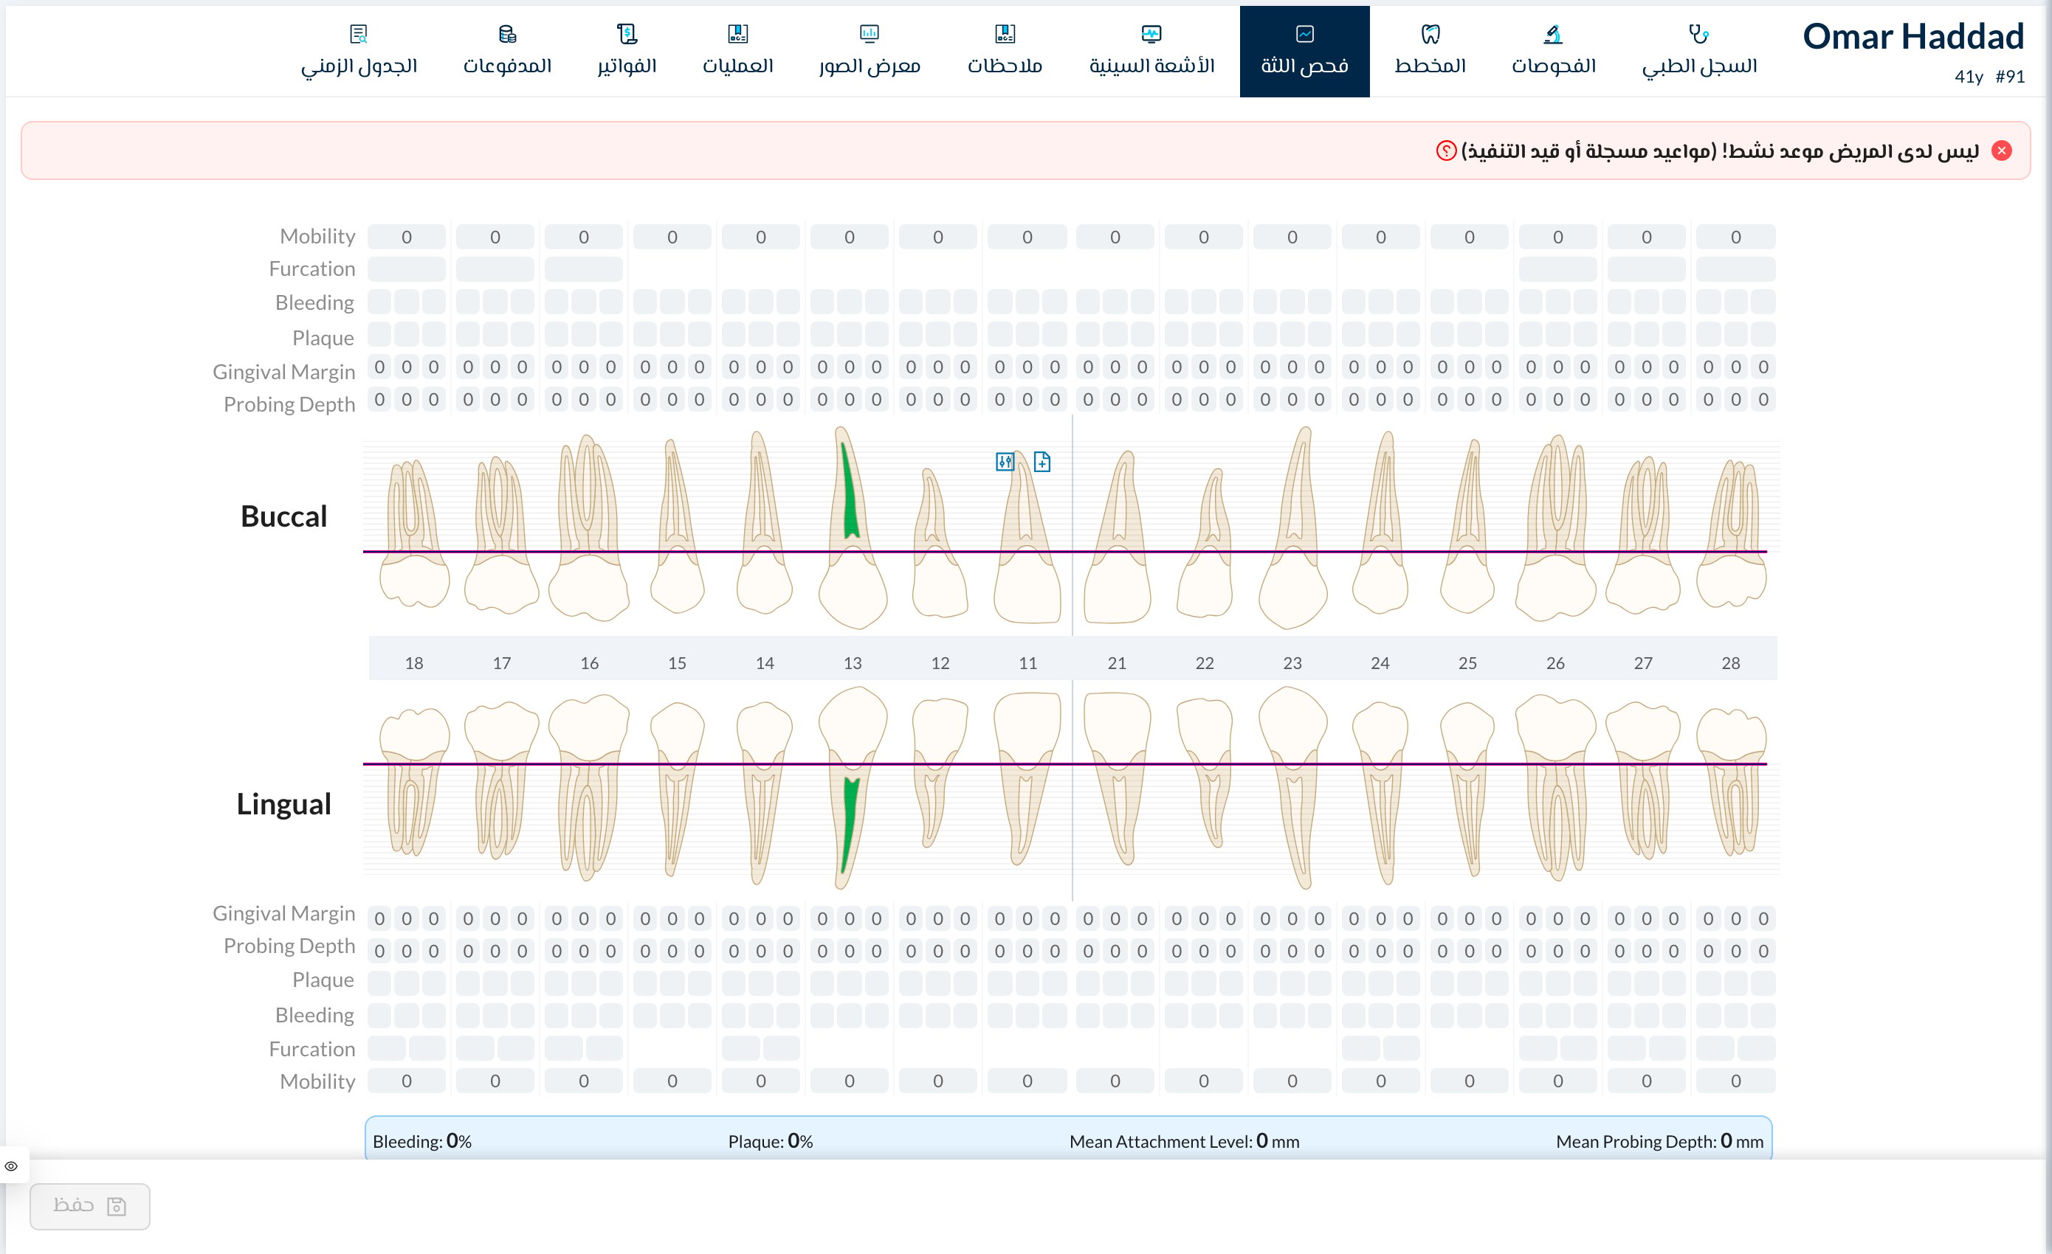Toggle first upper Plaque box for tooth 15

645,334
